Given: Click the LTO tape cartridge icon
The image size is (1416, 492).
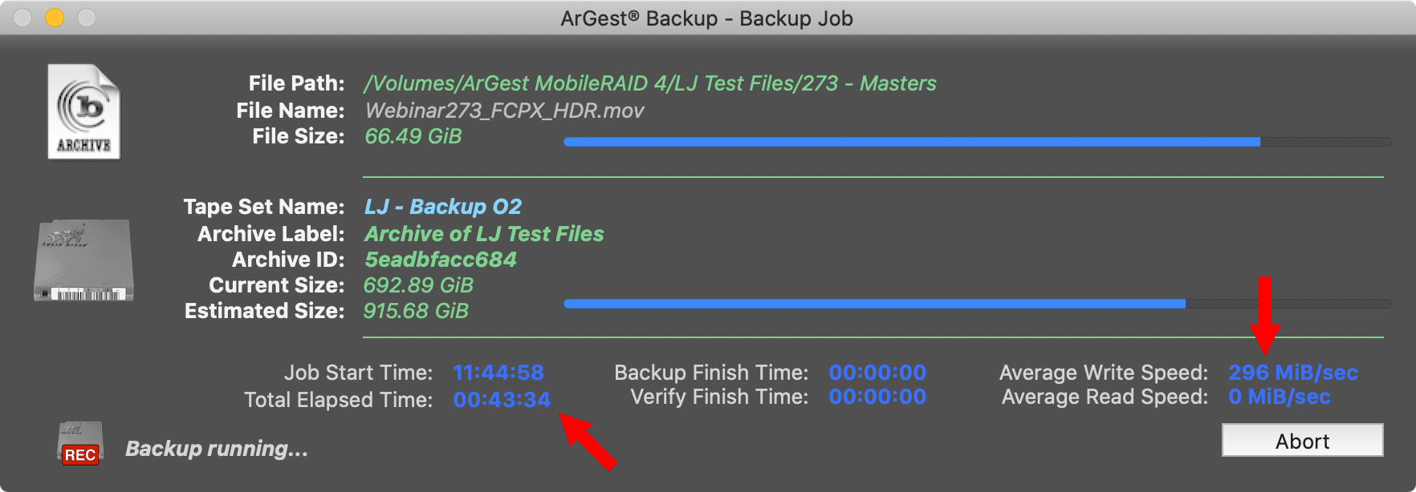Looking at the screenshot, I should [x=83, y=260].
